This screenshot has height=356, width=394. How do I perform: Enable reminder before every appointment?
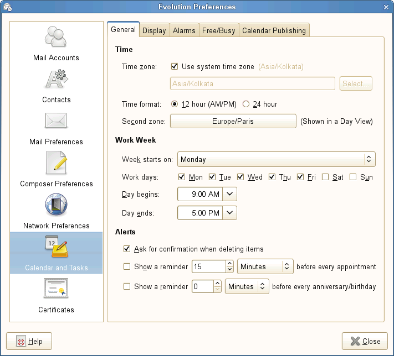pyautogui.click(x=127, y=266)
